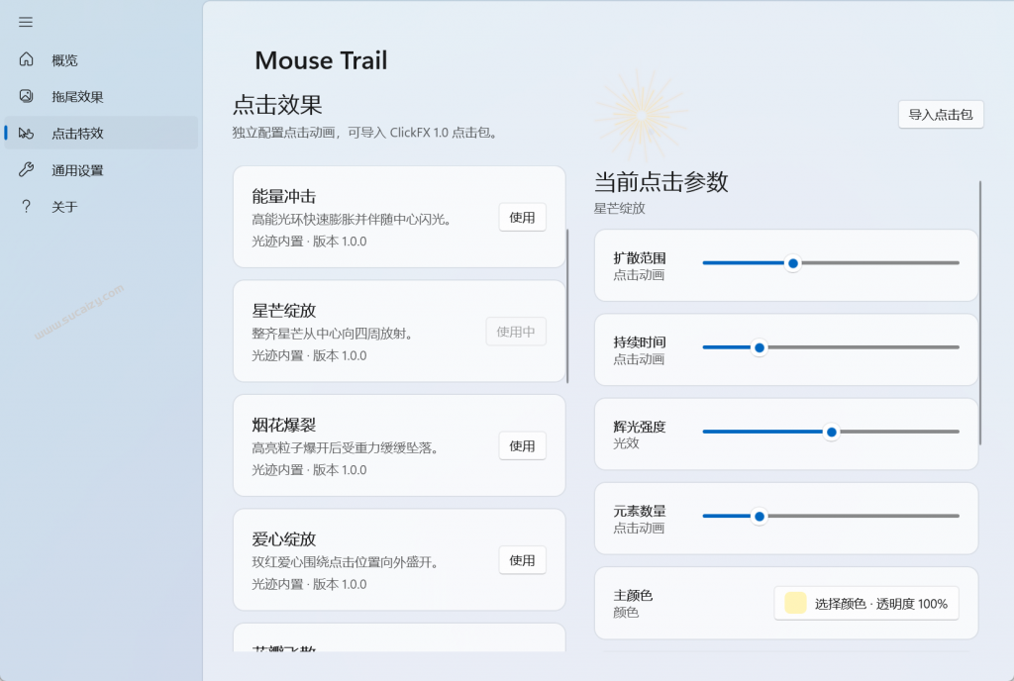
Task: Click the parameters panel scrollbar
Action: tap(980, 313)
